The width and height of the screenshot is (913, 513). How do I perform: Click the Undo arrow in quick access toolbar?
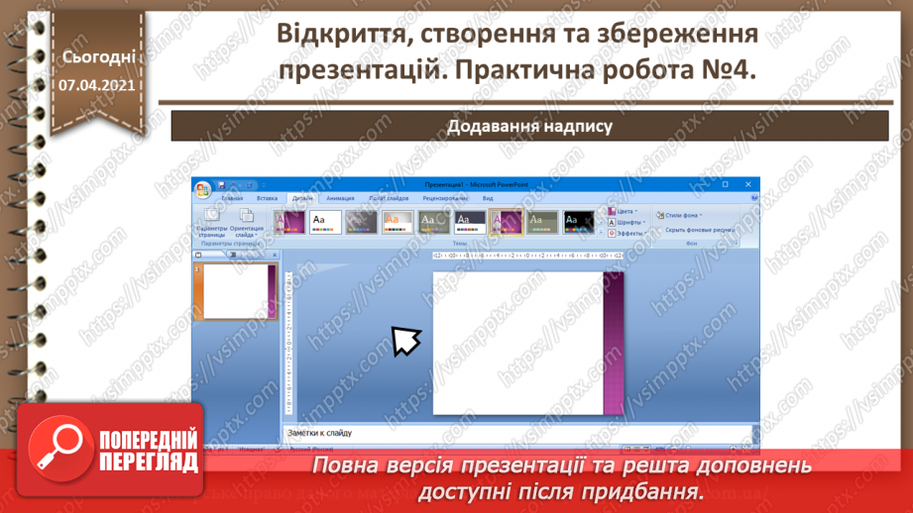(x=233, y=185)
